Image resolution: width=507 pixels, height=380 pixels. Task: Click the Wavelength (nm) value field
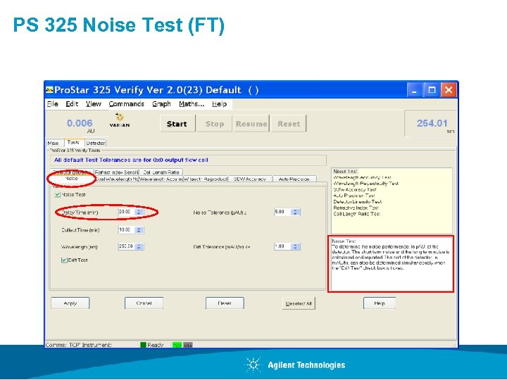tap(127, 246)
